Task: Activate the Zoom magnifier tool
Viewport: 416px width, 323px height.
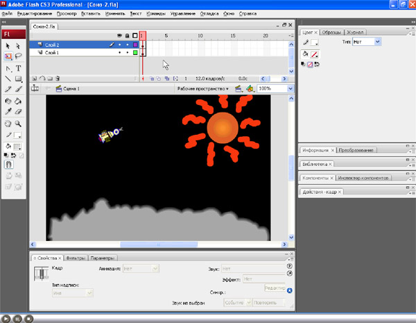Action: [x=19, y=122]
